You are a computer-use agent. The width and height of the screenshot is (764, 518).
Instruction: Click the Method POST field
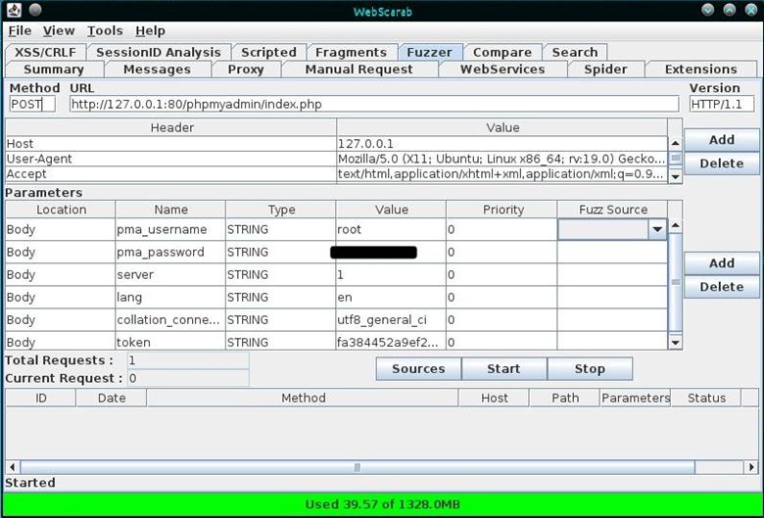click(31, 104)
